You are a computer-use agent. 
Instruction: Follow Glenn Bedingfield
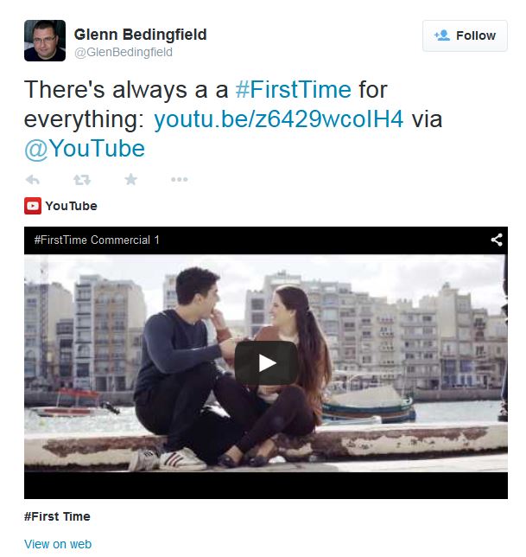[x=465, y=35]
